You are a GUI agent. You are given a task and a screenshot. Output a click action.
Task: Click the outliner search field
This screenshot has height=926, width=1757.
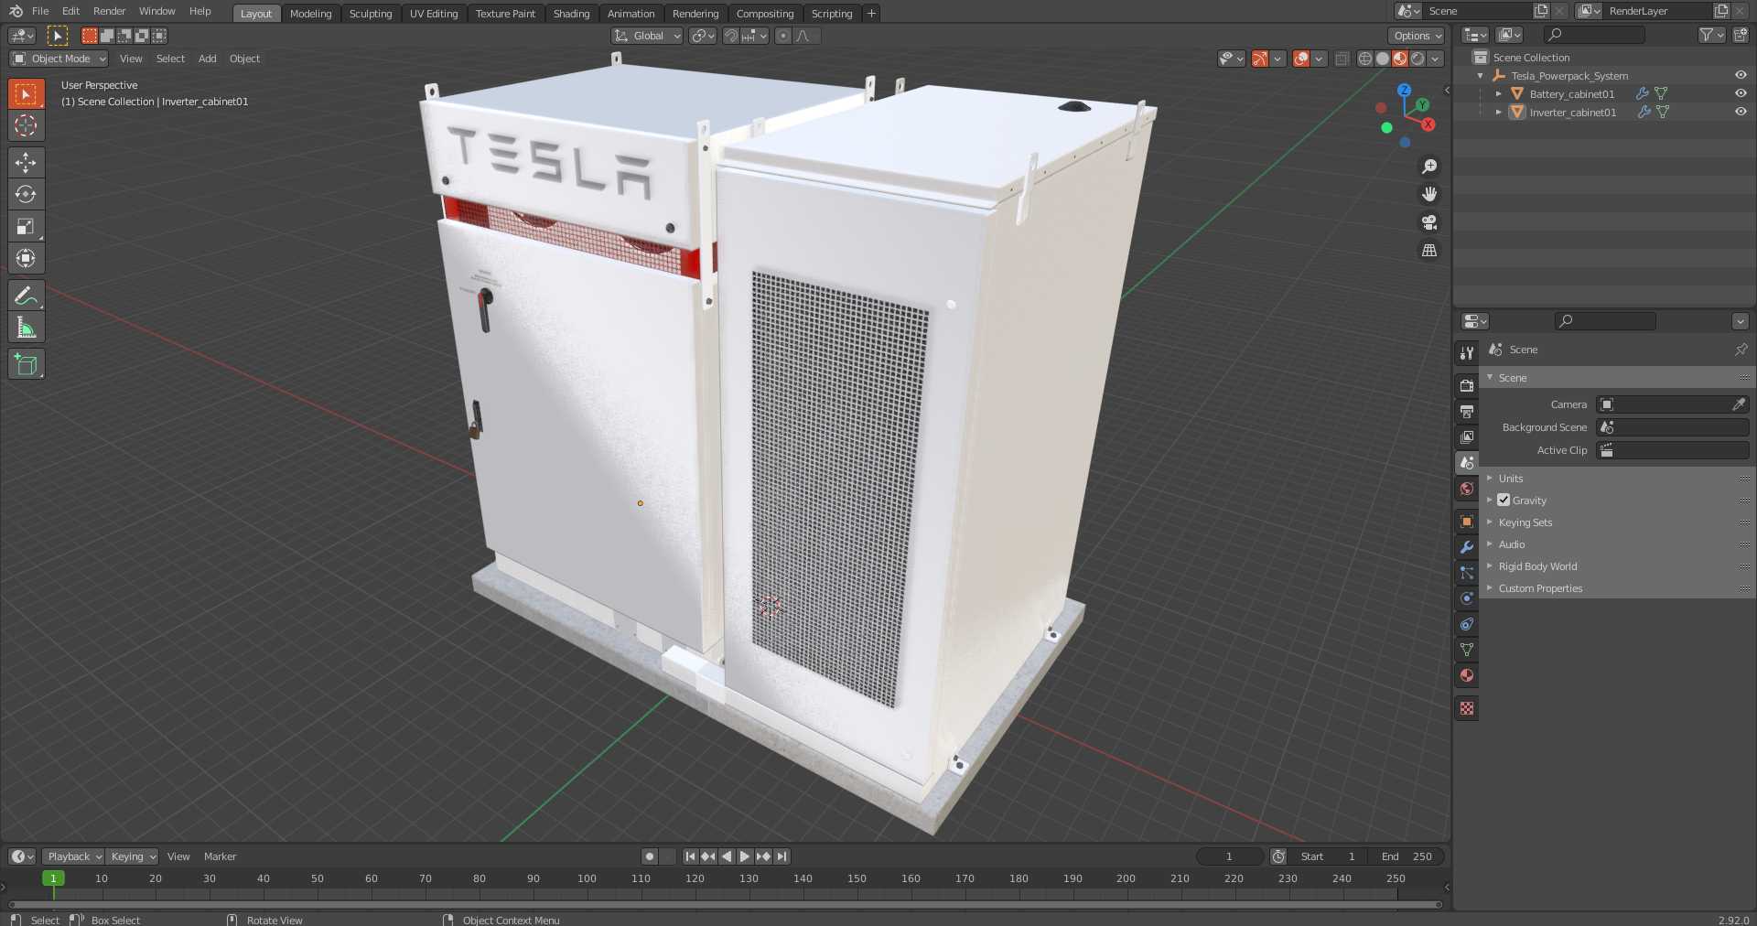click(x=1593, y=35)
